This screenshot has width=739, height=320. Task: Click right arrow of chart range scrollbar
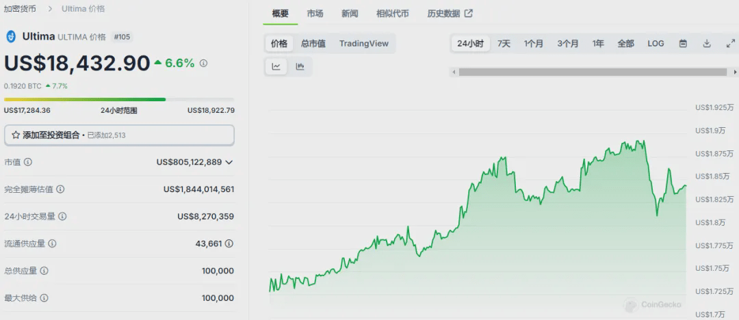pyautogui.click(x=735, y=72)
